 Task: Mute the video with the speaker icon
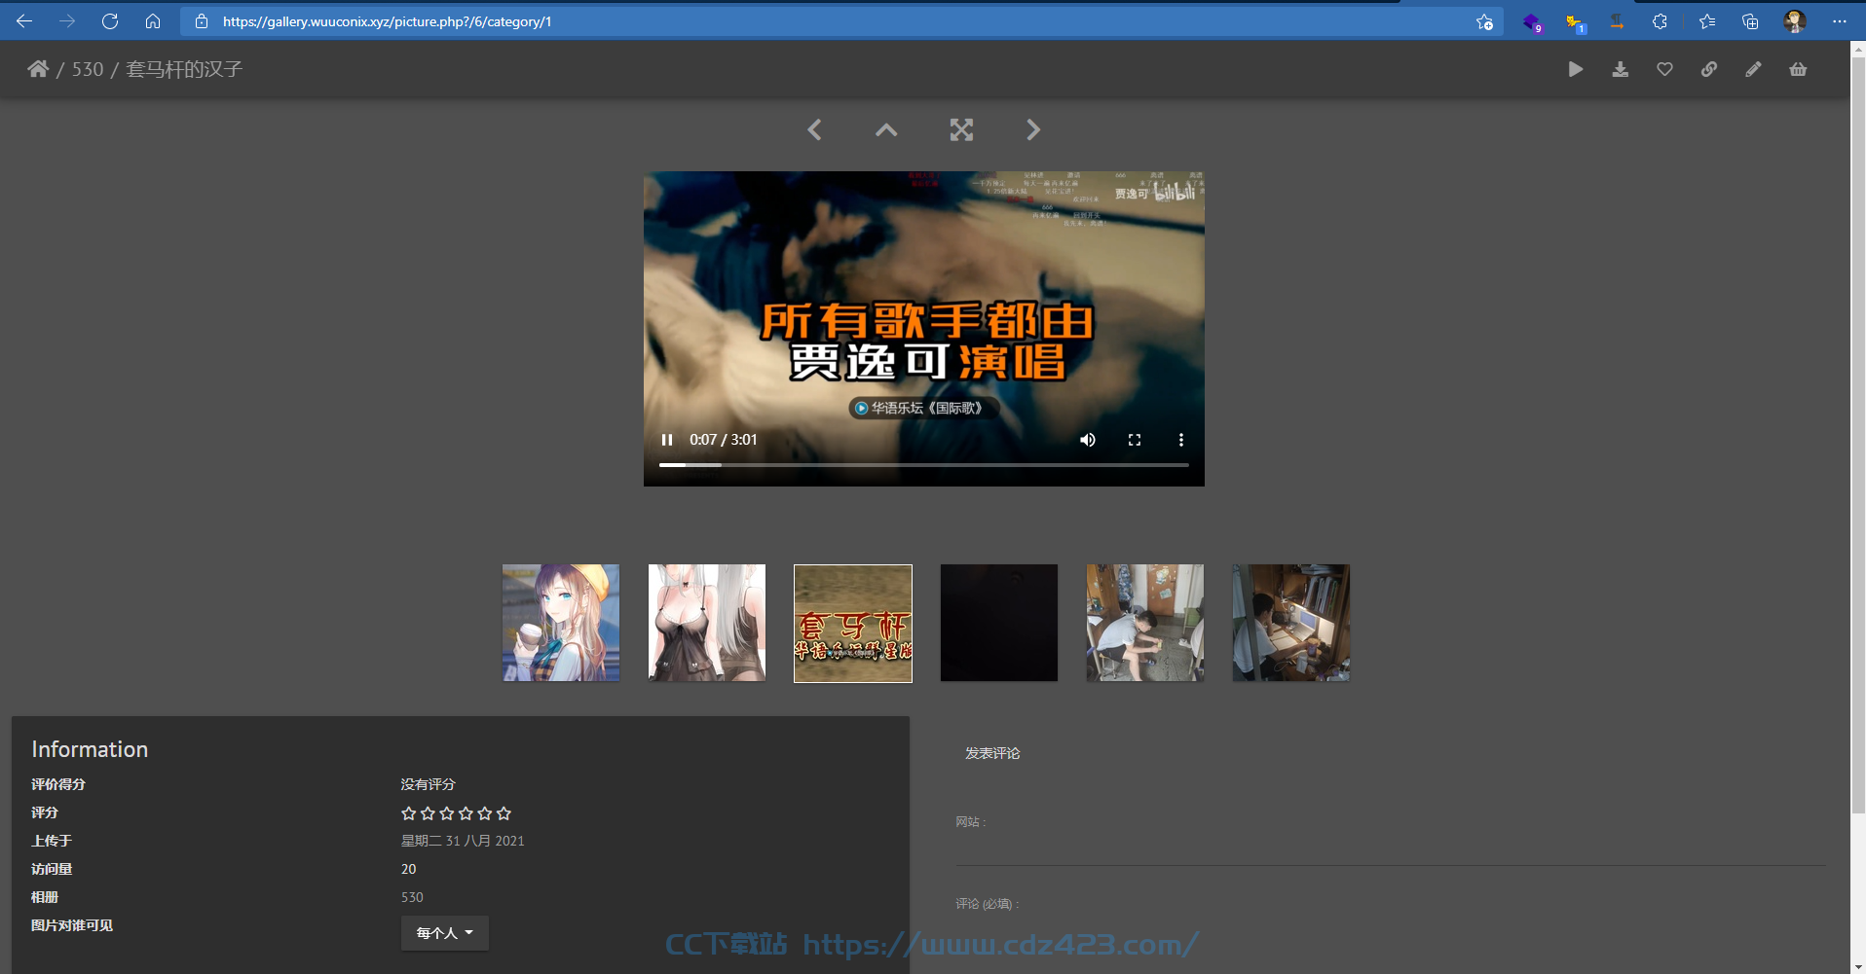pyautogui.click(x=1088, y=440)
